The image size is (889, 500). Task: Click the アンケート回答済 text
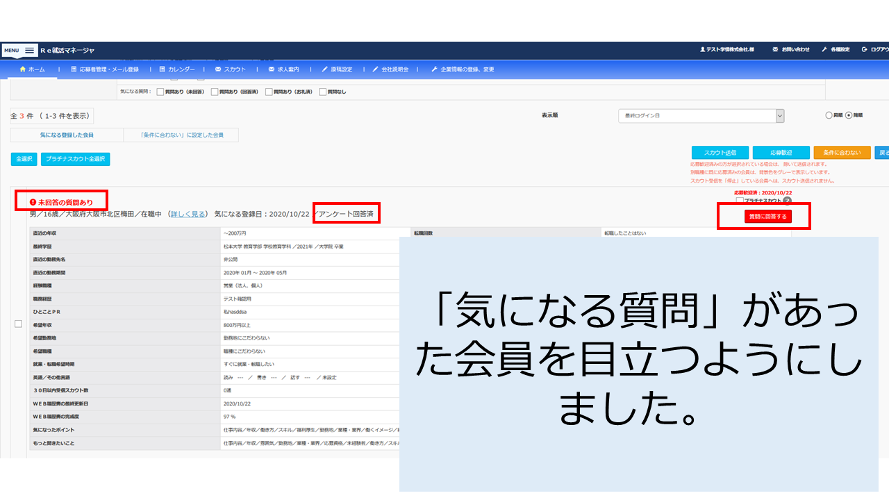tap(346, 214)
